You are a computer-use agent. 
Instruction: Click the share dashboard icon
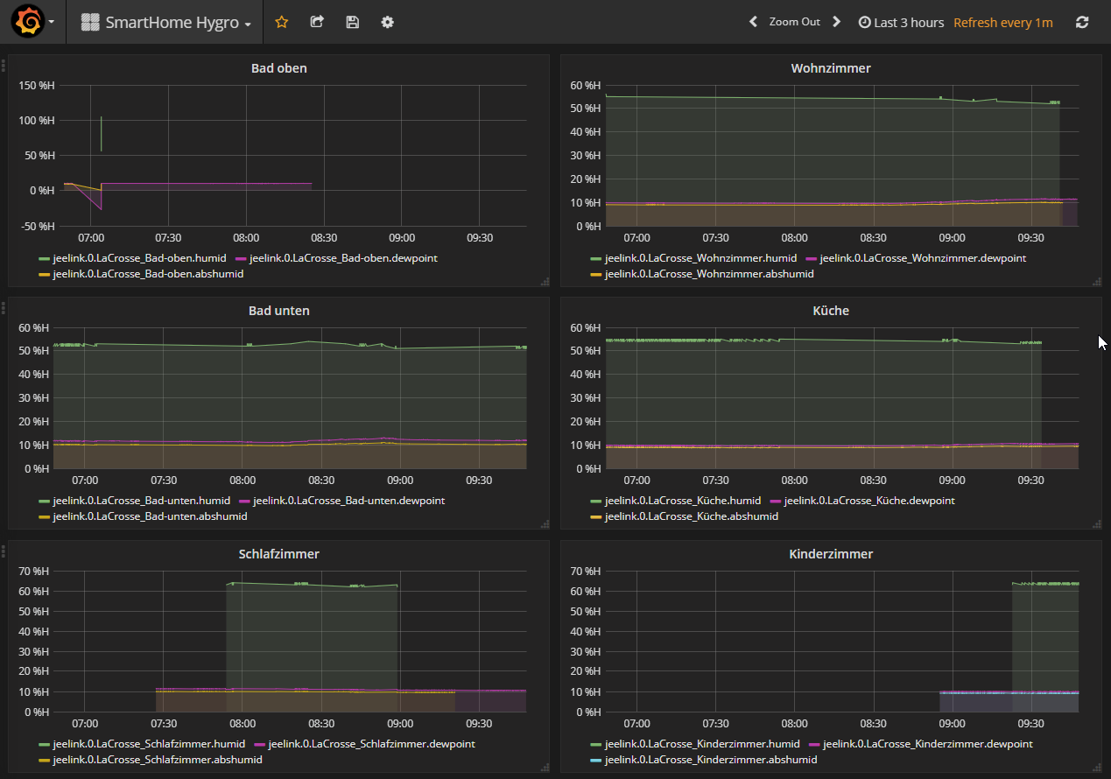tap(317, 22)
